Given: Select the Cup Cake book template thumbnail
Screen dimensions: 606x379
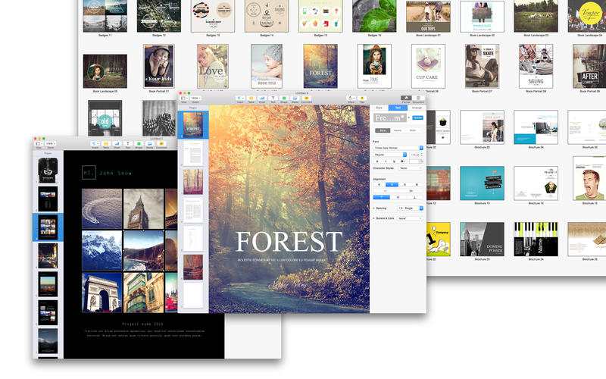Looking at the screenshot, I should [x=427, y=65].
